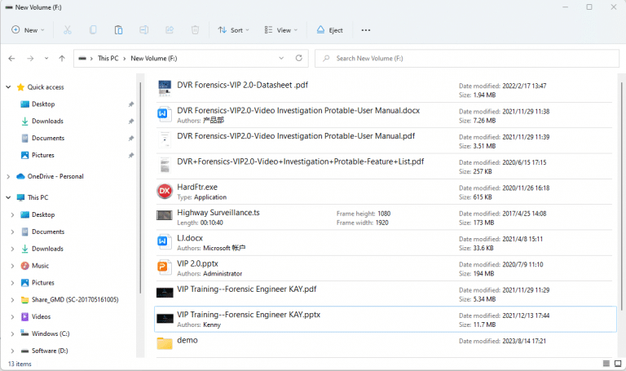
Task: Open the Sort dropdown
Action: 234,30
